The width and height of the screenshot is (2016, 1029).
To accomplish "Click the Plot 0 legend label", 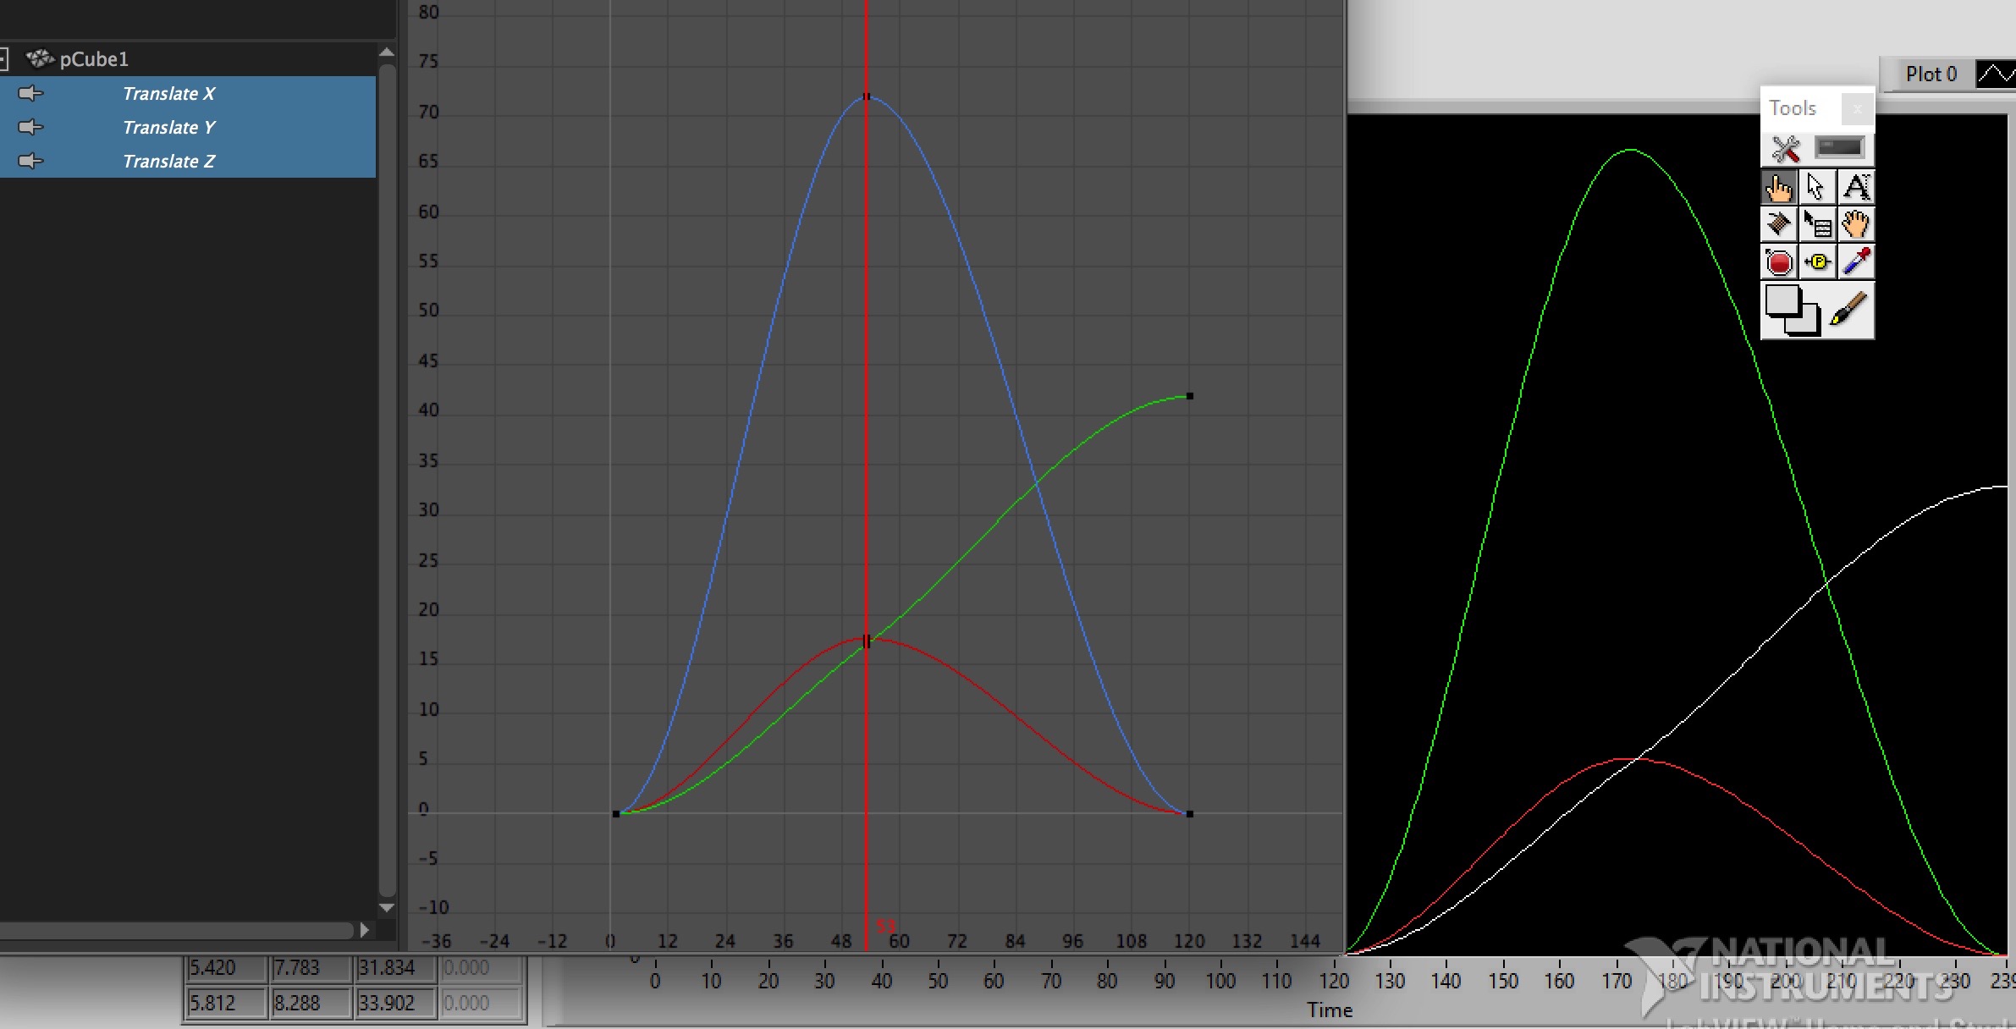I will pyautogui.click(x=1931, y=74).
